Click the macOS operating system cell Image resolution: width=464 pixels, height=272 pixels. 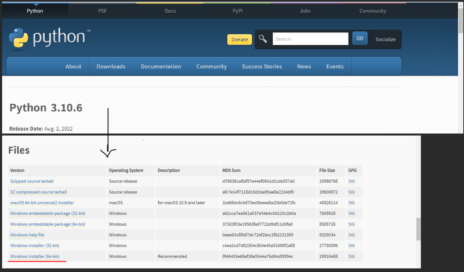[115, 203]
